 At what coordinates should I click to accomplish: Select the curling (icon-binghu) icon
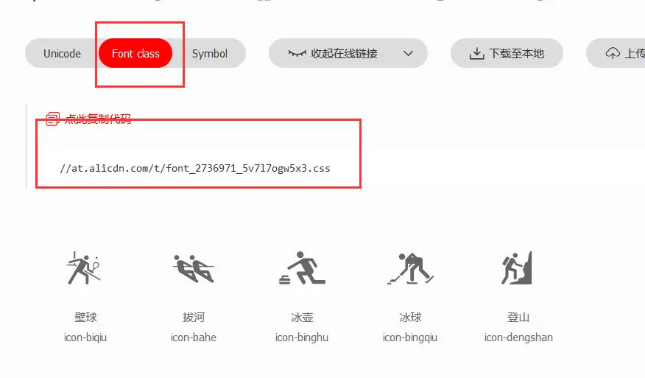point(302,267)
